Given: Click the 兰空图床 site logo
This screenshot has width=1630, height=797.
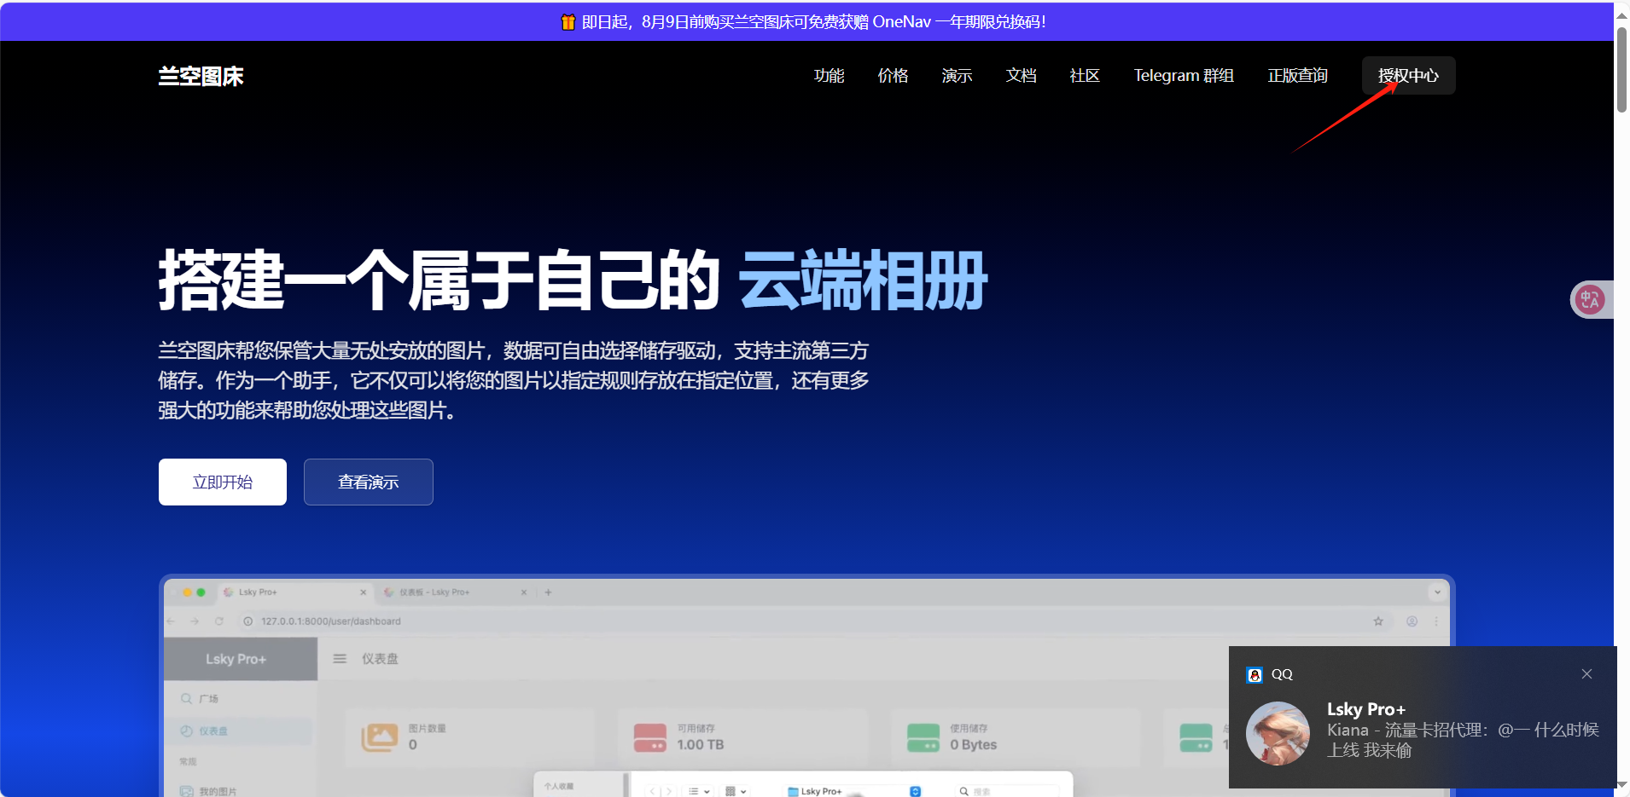Looking at the screenshot, I should (x=201, y=77).
